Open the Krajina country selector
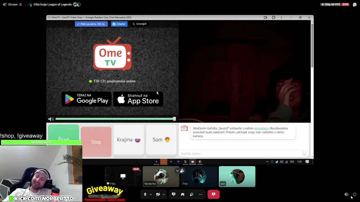Image resolution: width=360 pixels, height=202 pixels. (x=129, y=140)
